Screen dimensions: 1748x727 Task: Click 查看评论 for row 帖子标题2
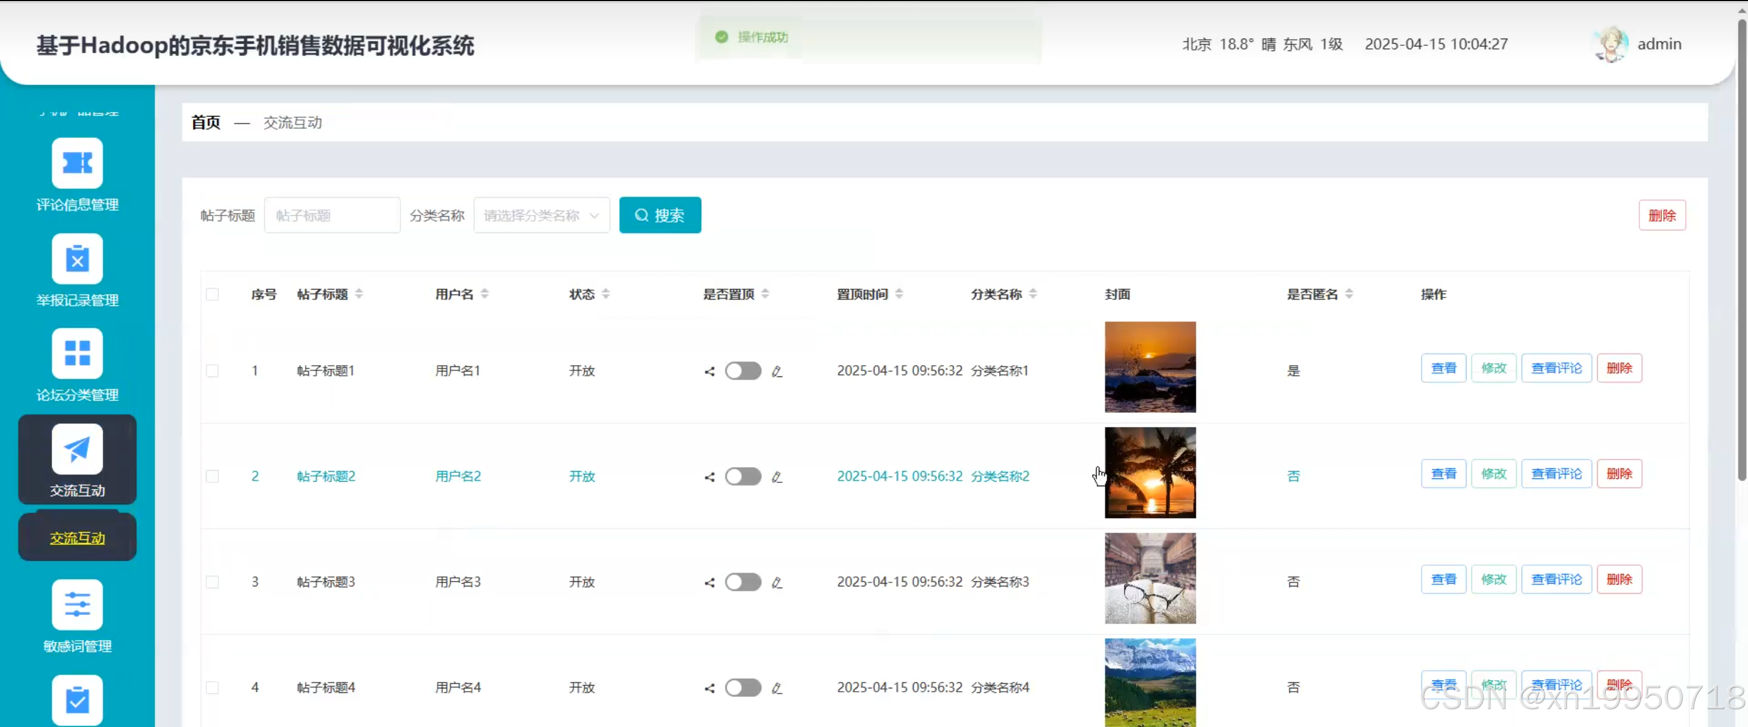click(1556, 474)
